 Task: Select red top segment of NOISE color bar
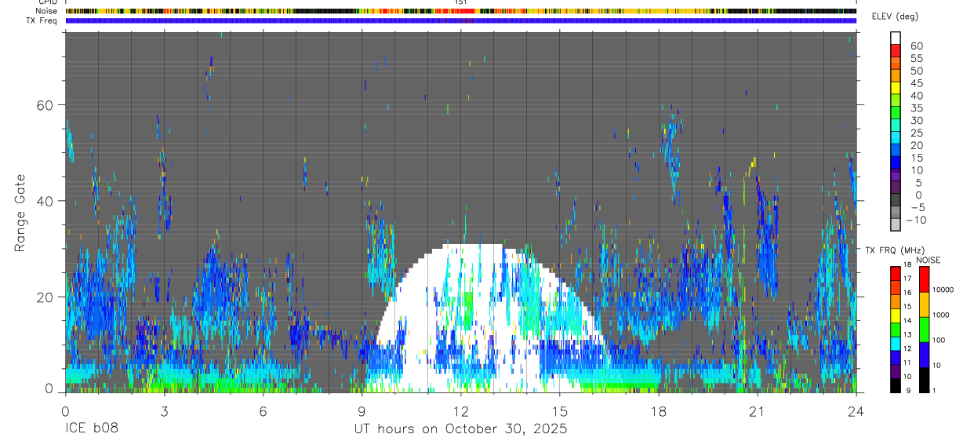pos(924,279)
